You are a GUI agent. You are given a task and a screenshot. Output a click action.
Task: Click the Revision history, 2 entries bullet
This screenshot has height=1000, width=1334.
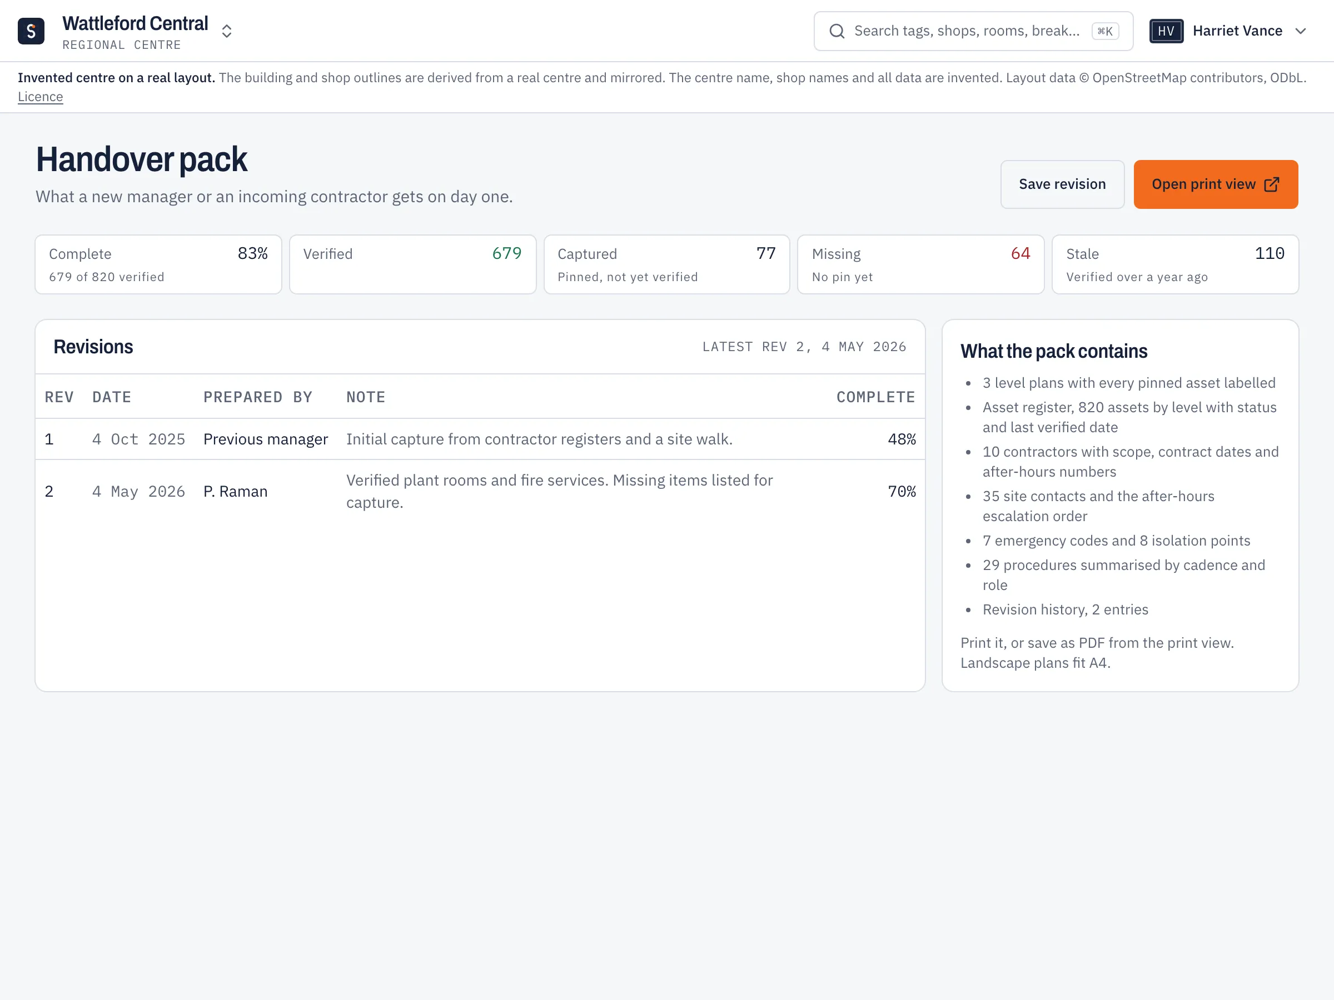1065,610
